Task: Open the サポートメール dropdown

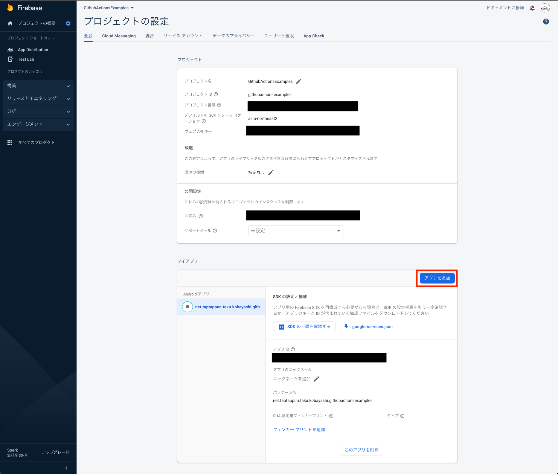Action: (295, 231)
